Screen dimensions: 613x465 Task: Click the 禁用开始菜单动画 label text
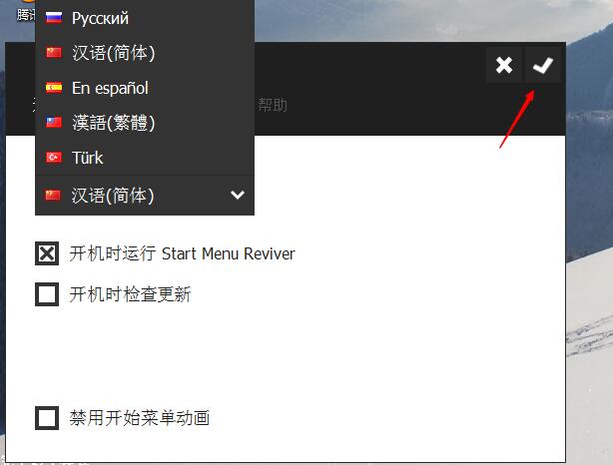pos(140,418)
